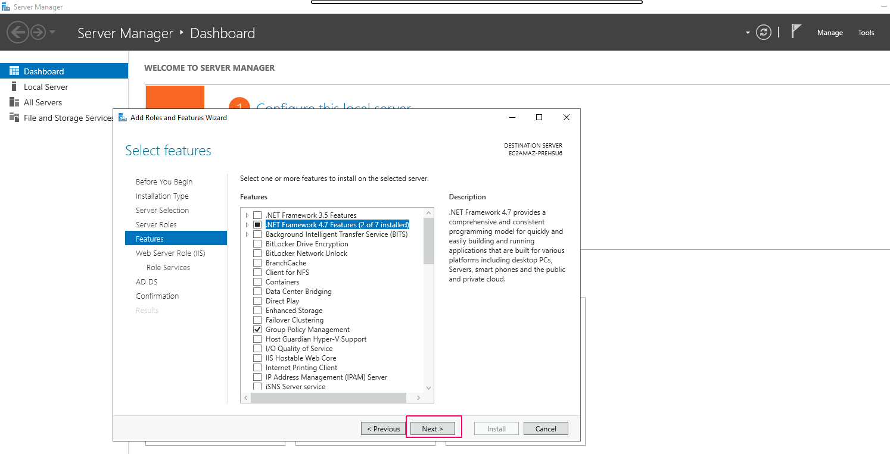Expand .NET Framework 3.5 Features node
This screenshot has width=890, height=454.
pyautogui.click(x=247, y=215)
